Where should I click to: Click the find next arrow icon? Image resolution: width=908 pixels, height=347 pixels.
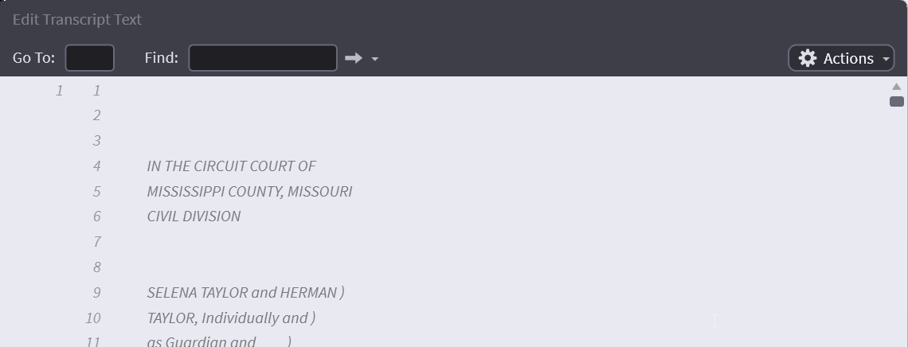[354, 58]
